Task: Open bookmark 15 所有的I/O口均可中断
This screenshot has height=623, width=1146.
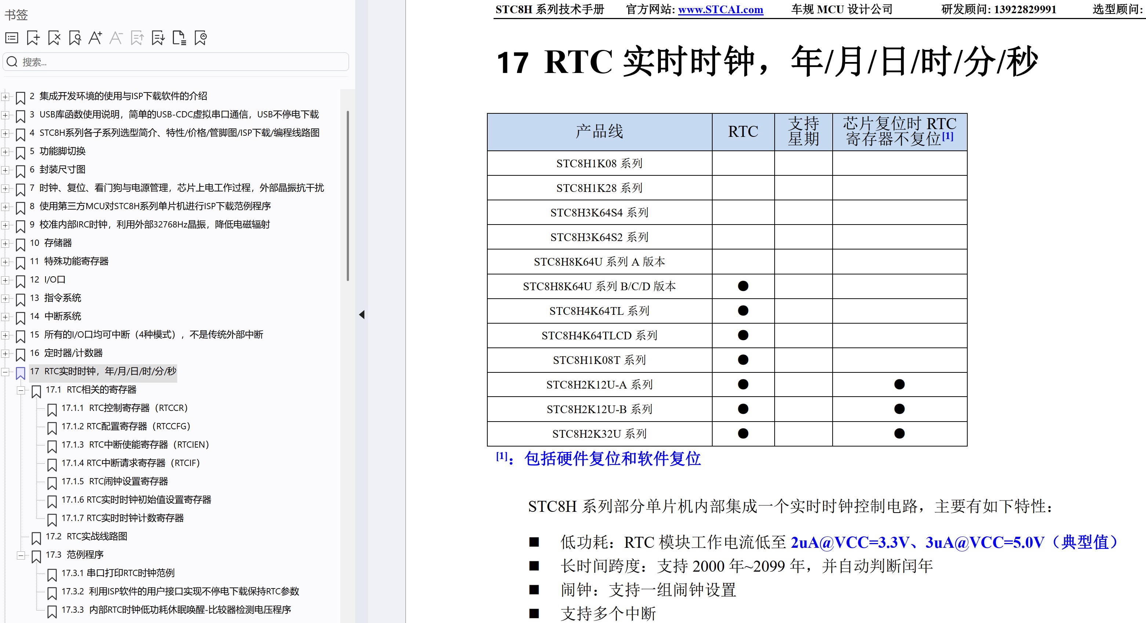Action: tap(146, 334)
